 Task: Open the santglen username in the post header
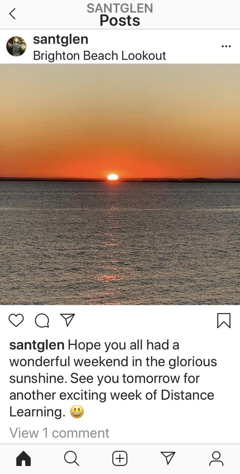(x=61, y=39)
